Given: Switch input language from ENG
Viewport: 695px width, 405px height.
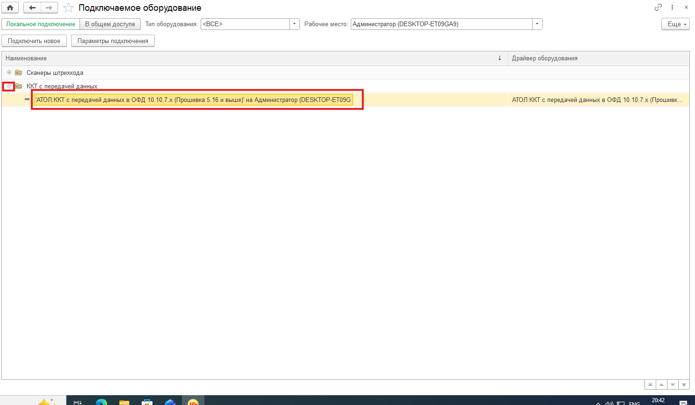Looking at the screenshot, I should click(634, 403).
